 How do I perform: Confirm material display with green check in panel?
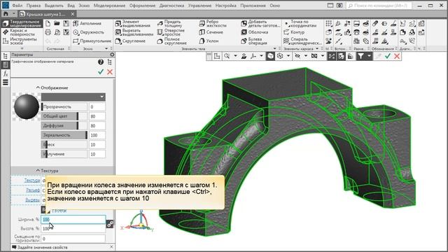pos(101,71)
